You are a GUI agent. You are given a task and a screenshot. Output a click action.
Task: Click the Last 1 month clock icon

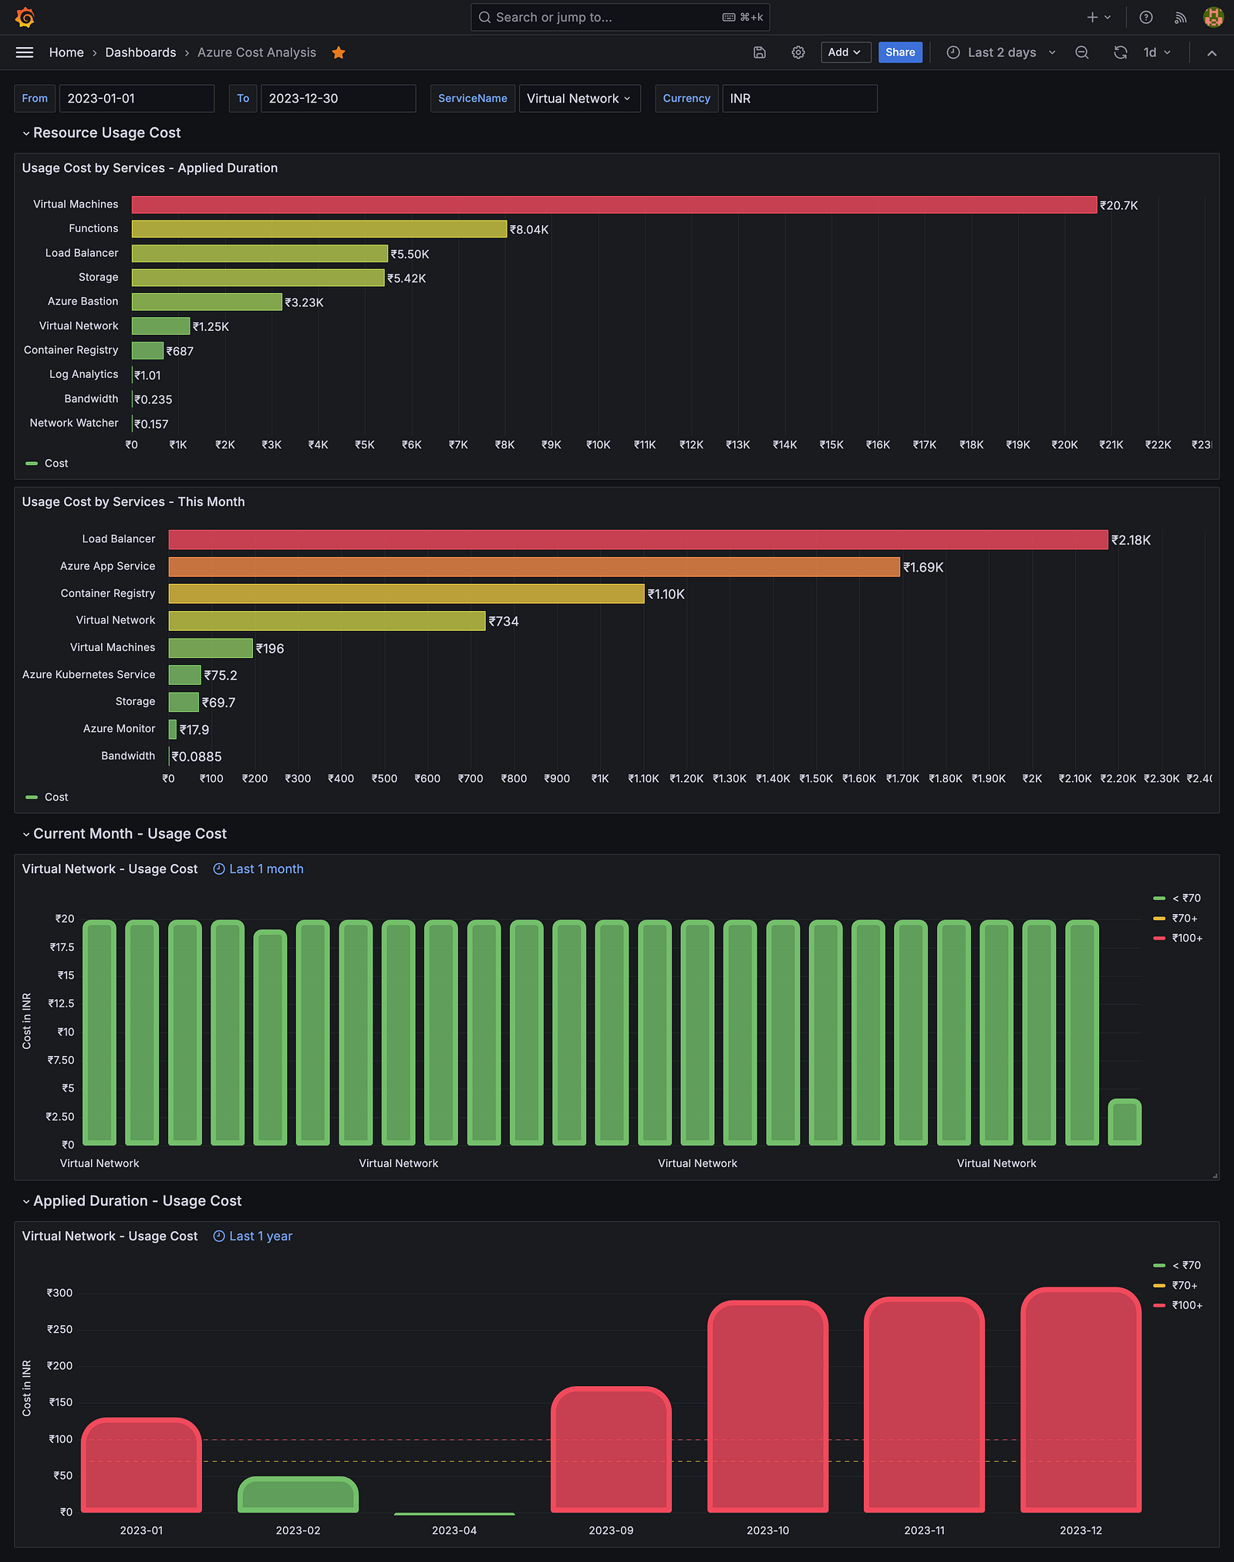[219, 869]
